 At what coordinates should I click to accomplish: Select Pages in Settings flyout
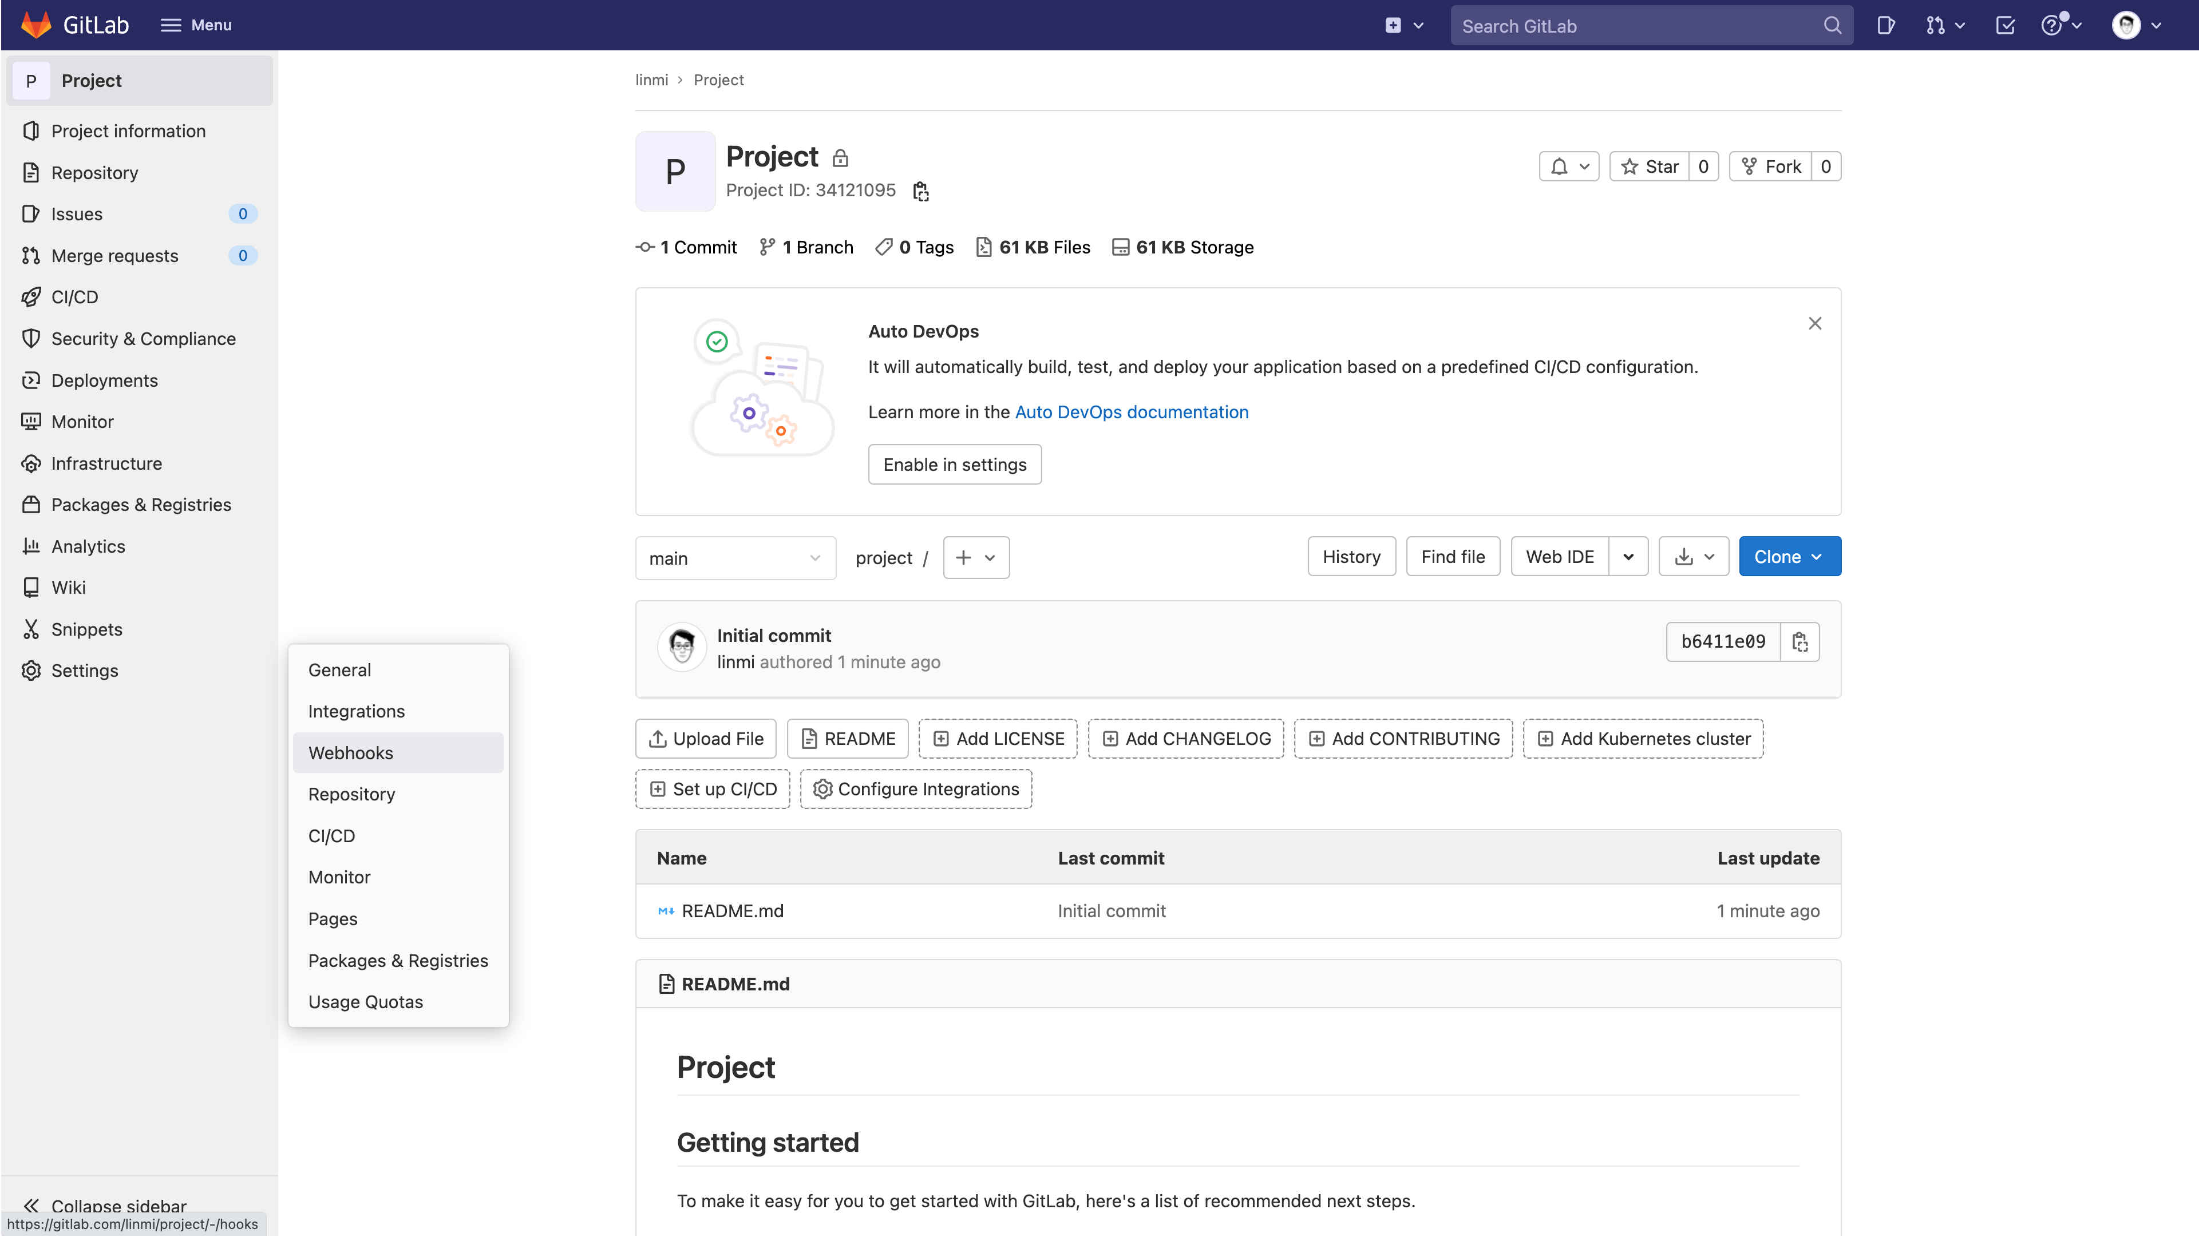398,919
